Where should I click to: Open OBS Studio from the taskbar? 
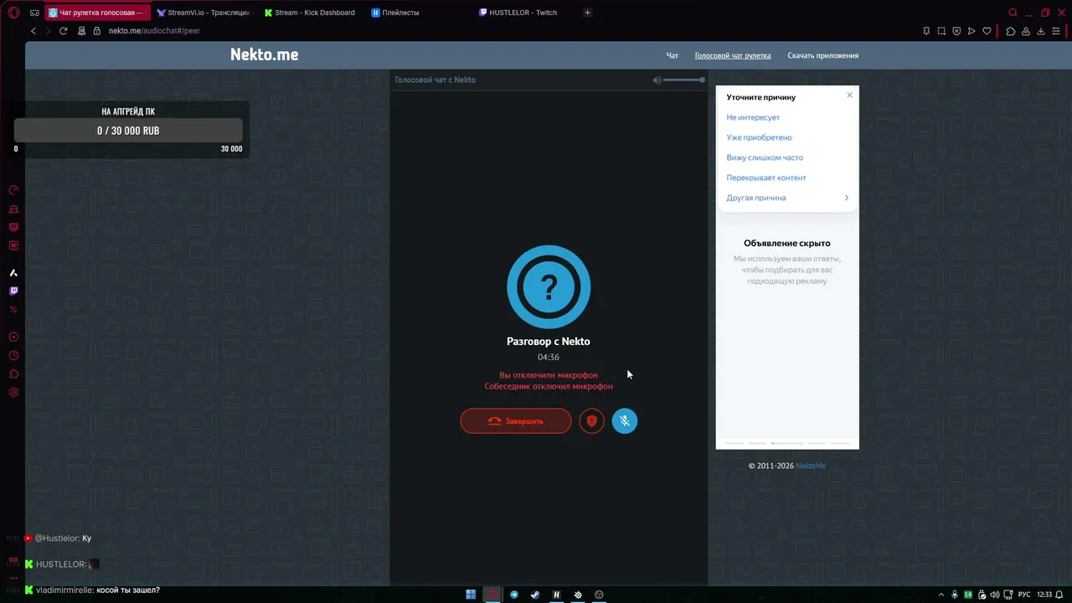(599, 595)
